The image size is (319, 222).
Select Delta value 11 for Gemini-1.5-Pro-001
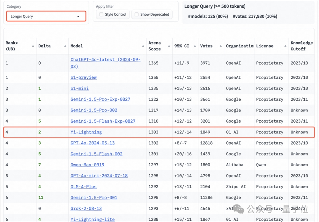[x=41, y=197]
